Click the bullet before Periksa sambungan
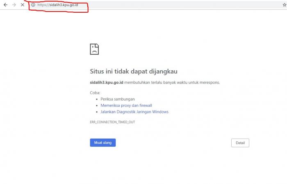Screen dimensions: 287x184 96,99
